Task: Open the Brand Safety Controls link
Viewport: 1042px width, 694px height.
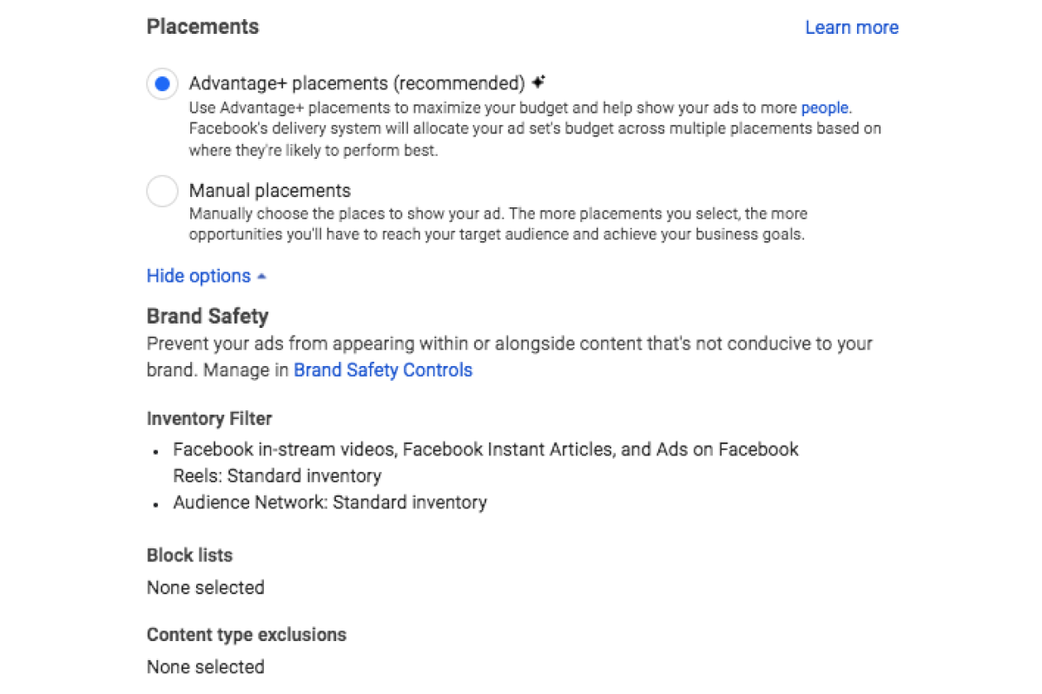Action: pos(383,370)
